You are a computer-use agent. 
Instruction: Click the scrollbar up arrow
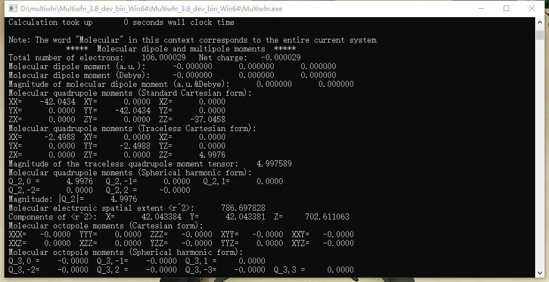pos(540,22)
